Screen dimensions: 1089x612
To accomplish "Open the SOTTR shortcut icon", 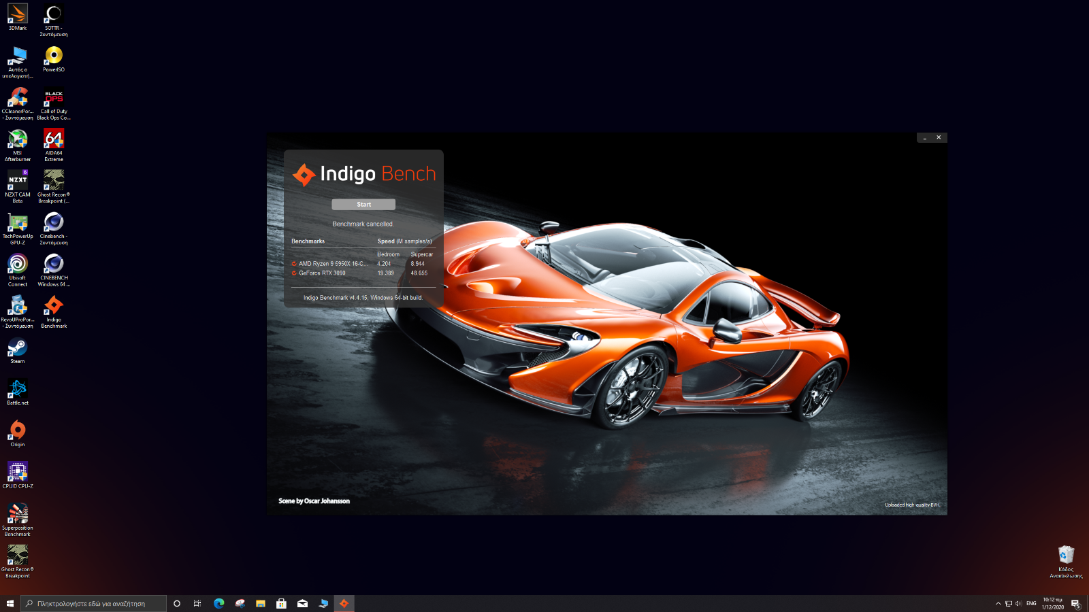I will (x=53, y=20).
